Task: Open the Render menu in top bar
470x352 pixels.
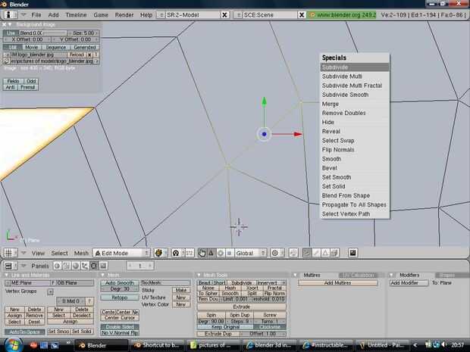Action: coord(124,15)
